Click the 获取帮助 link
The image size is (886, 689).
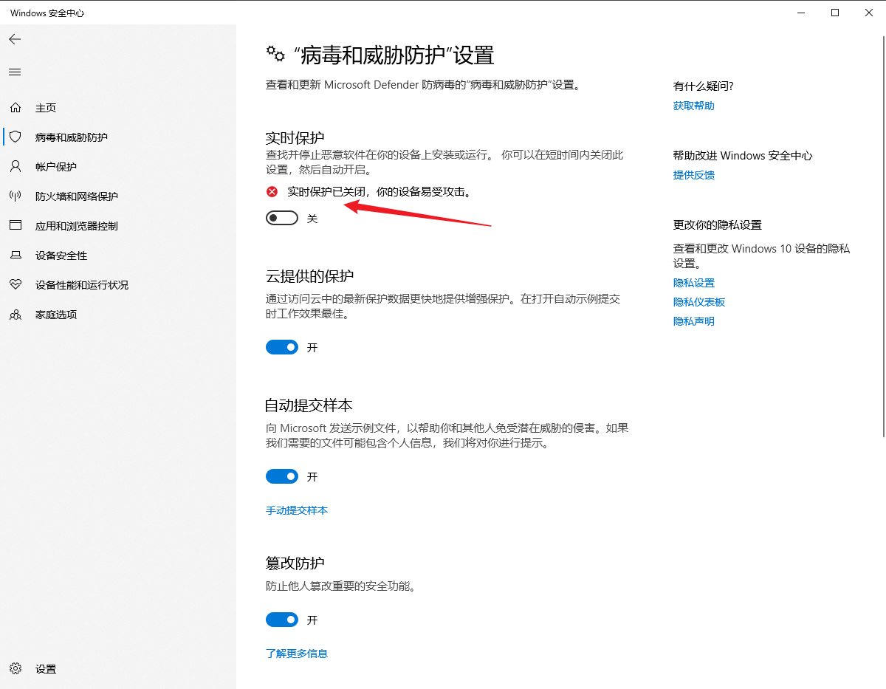(694, 106)
